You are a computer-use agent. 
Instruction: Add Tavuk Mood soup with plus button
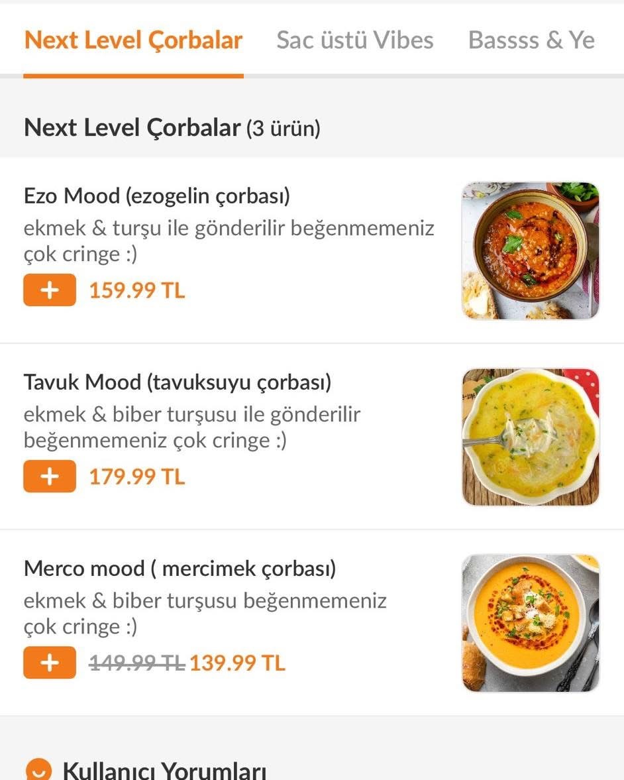[50, 477]
